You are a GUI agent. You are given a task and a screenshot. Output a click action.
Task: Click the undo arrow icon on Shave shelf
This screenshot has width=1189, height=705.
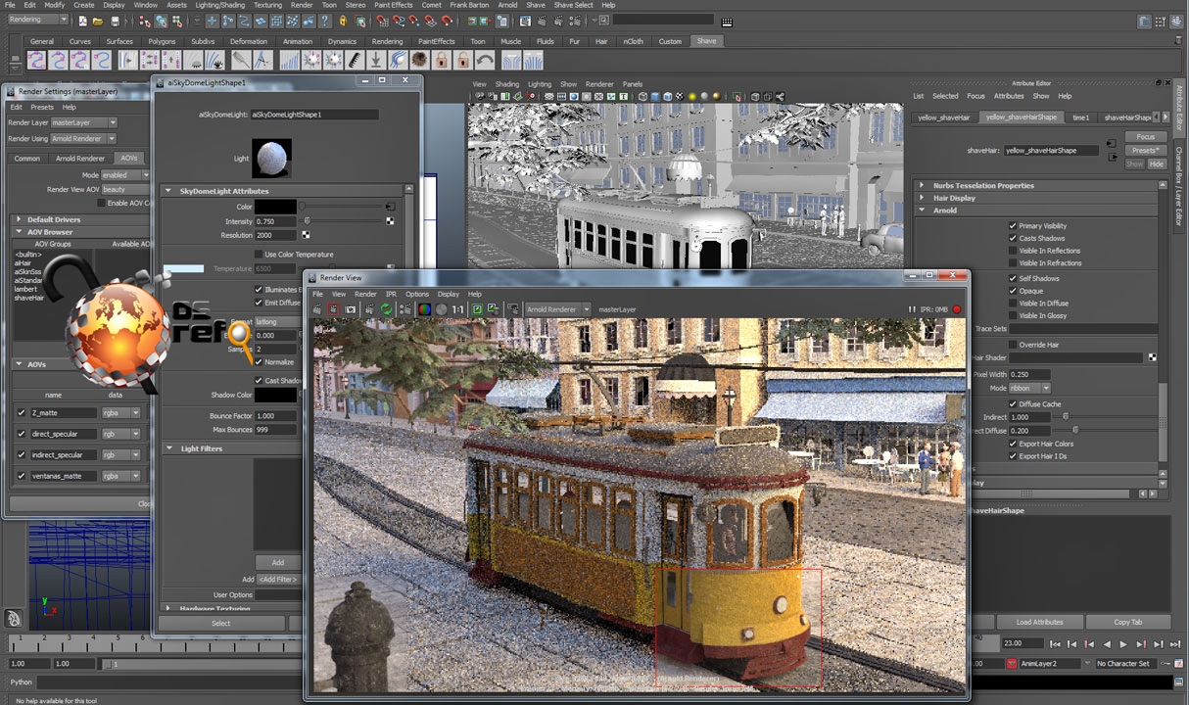[x=485, y=60]
